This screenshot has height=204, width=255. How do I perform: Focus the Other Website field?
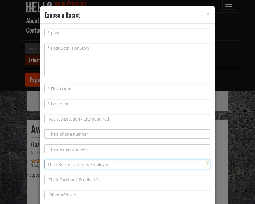click(x=127, y=195)
